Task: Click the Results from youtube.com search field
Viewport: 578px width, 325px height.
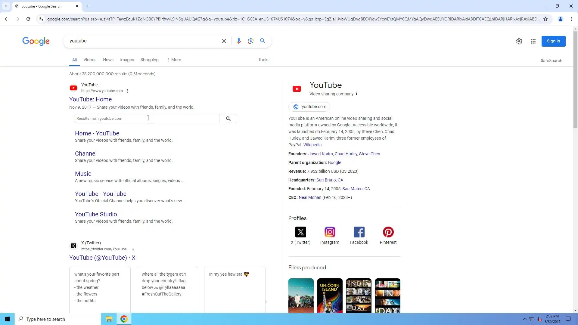Action: [x=146, y=119]
